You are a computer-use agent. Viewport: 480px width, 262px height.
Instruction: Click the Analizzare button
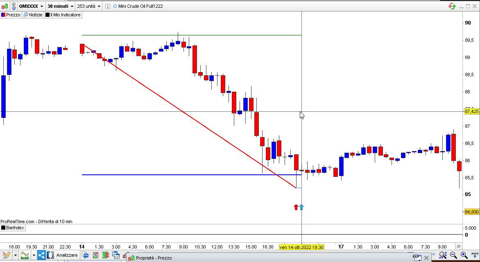click(67, 255)
